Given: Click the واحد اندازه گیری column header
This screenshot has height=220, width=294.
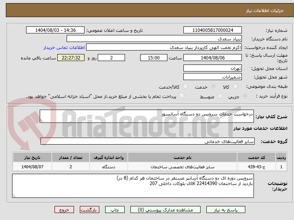Looking at the screenshot, I should tap(109, 157).
